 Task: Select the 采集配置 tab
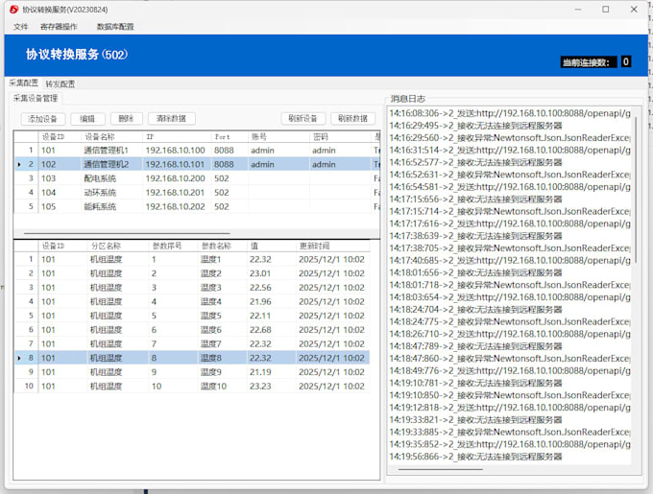pyautogui.click(x=24, y=82)
